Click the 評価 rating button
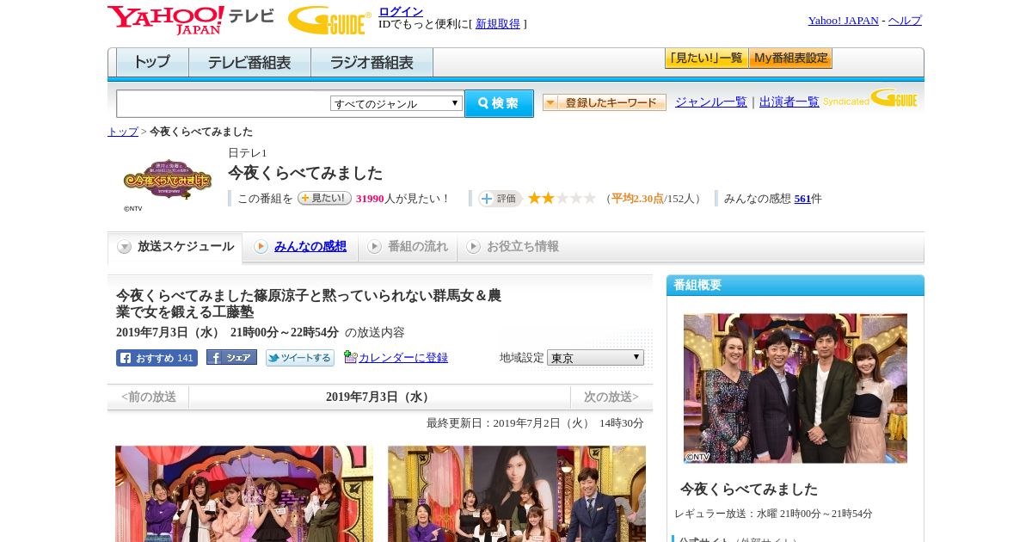The width and height of the screenshot is (1032, 542). (x=501, y=199)
